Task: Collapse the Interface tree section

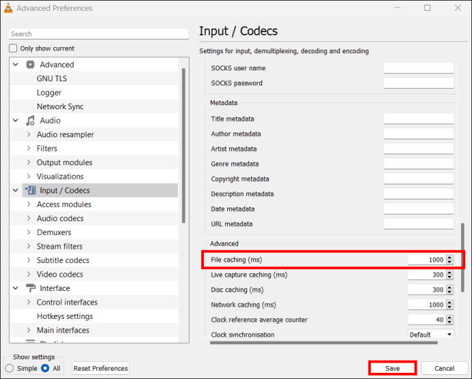Action: pyautogui.click(x=16, y=288)
